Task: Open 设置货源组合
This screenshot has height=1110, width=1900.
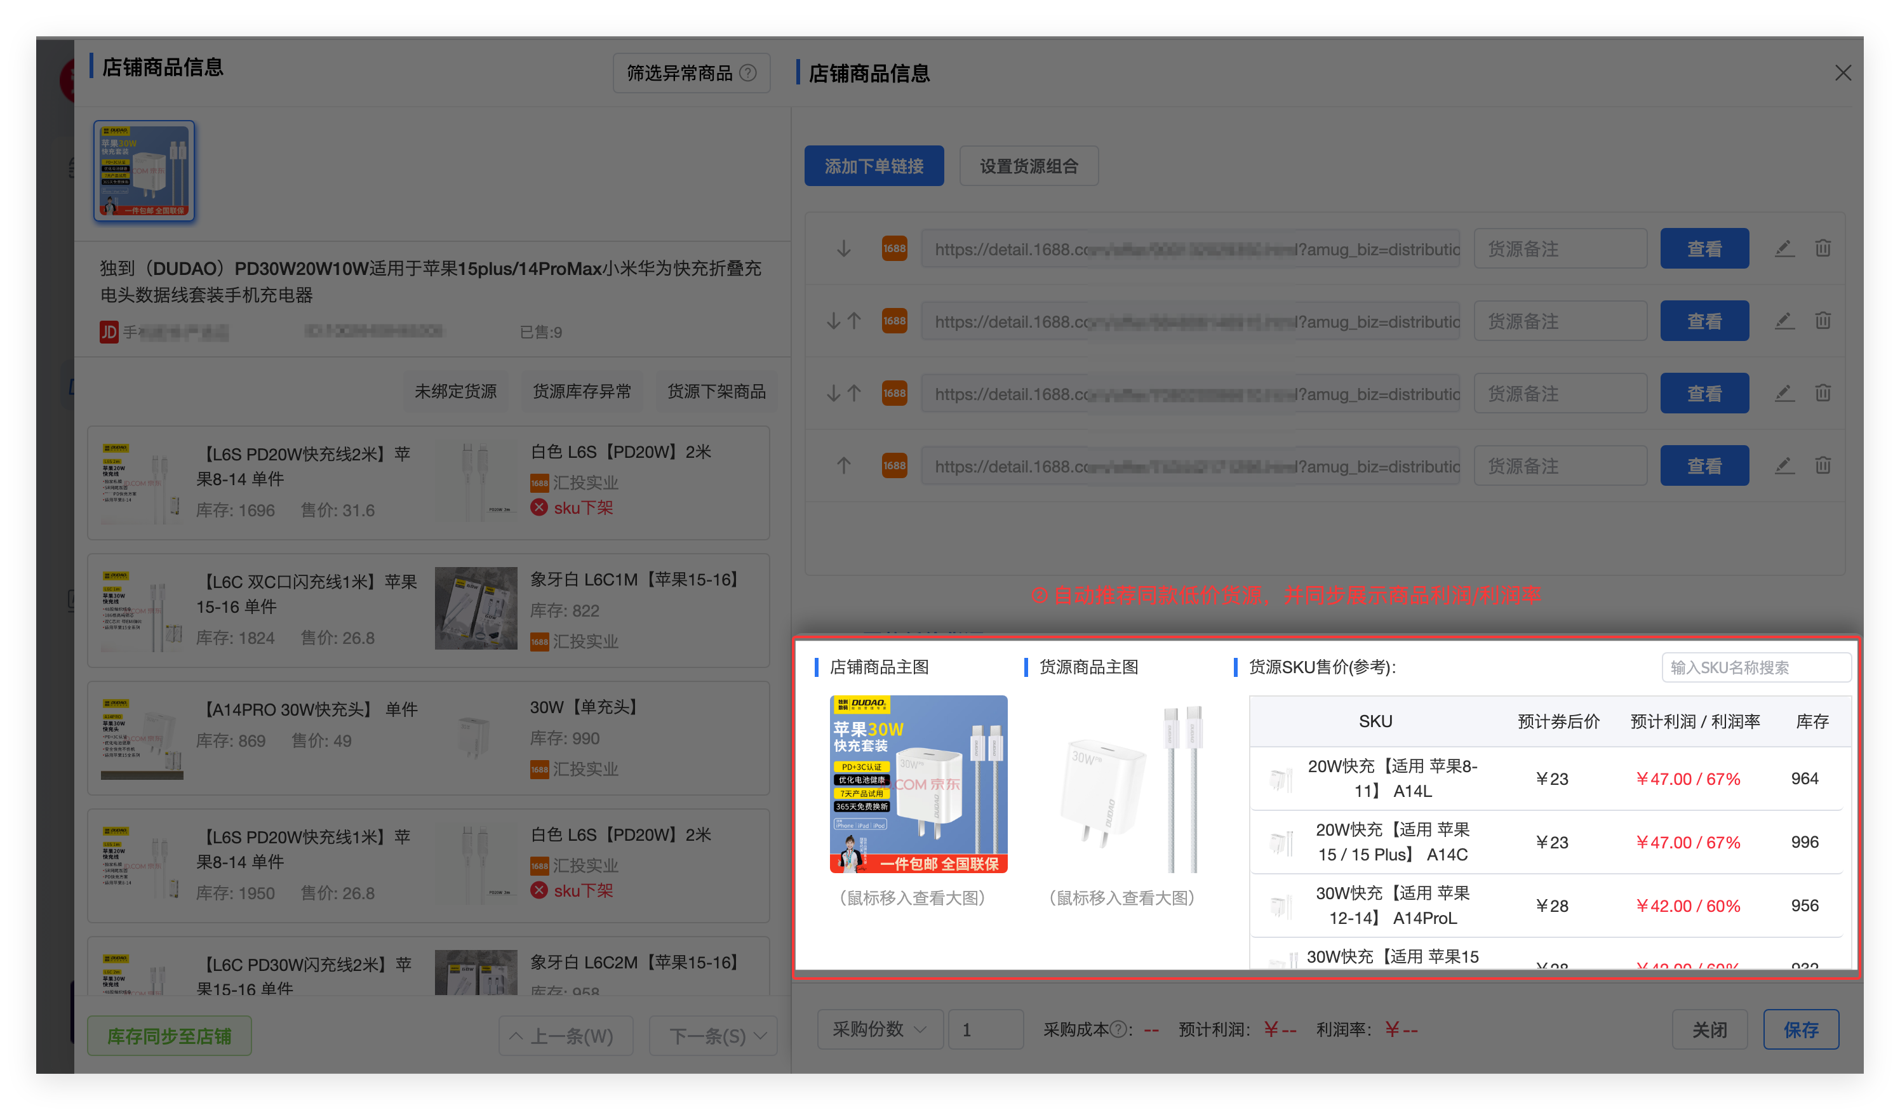Action: [1028, 166]
